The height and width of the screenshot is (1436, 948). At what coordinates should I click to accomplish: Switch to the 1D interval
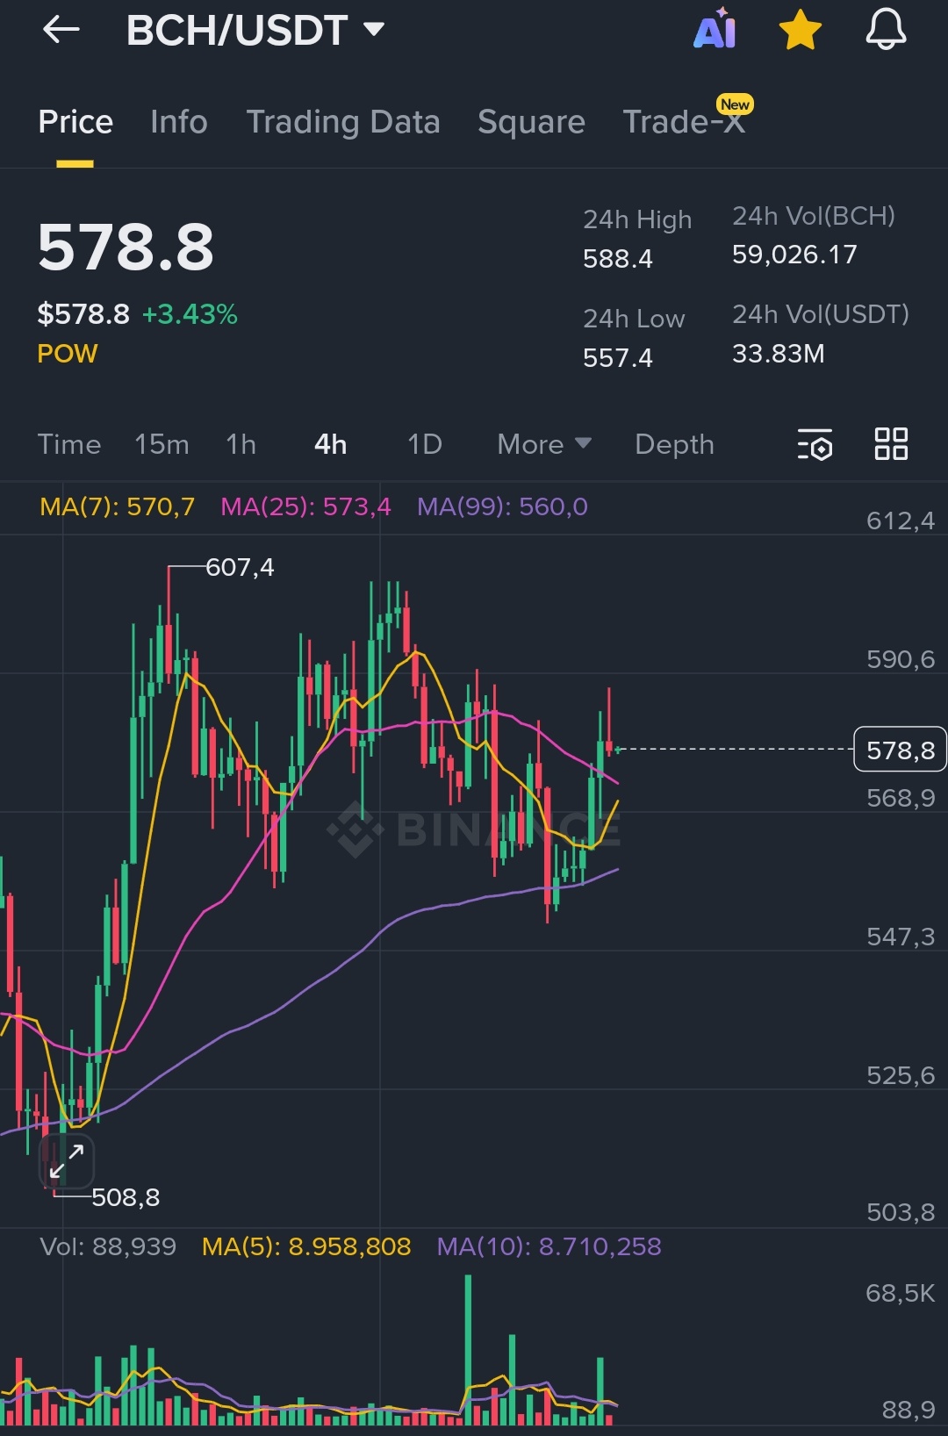tap(425, 444)
